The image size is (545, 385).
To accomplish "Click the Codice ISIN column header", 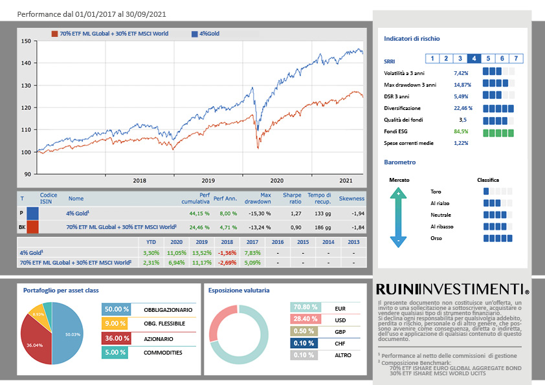I will coord(49,199).
